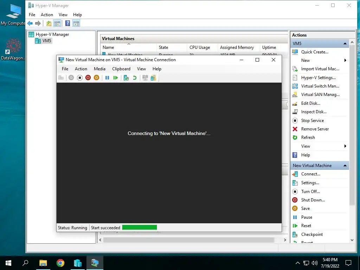Expand the View submenu arrow in Actions
360x270 pixels.
coord(345,146)
